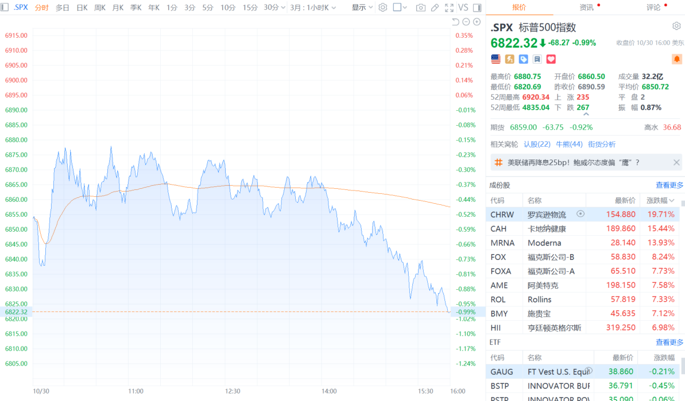Select the 月K monthly chart
Viewport: 685px width, 401px height.
(x=118, y=7)
